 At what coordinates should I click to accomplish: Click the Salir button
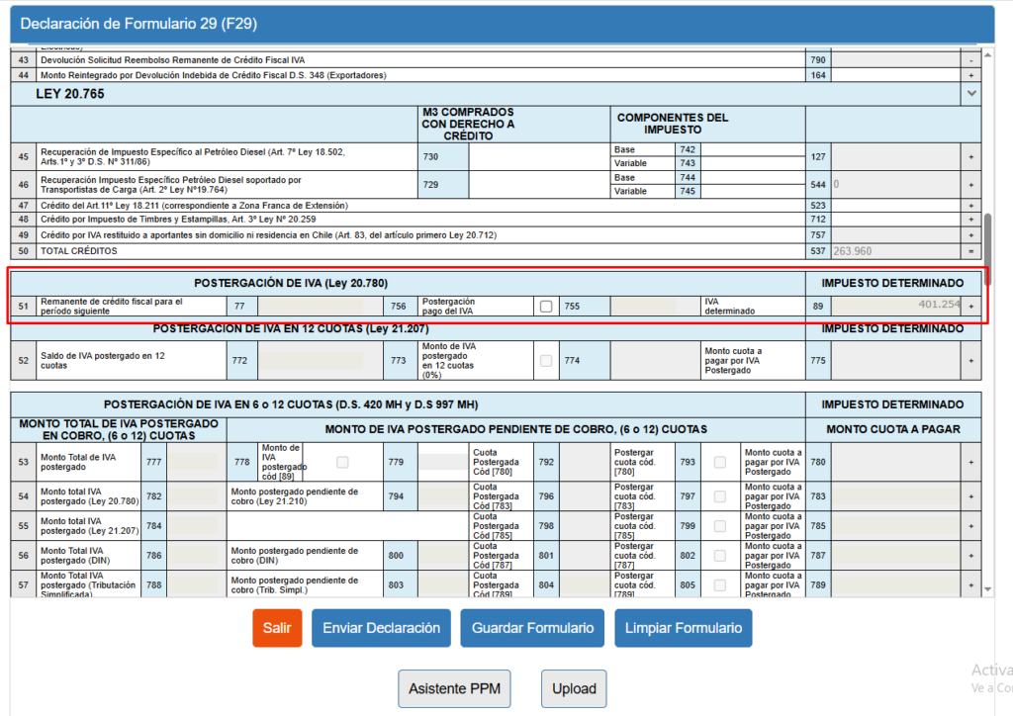[277, 628]
